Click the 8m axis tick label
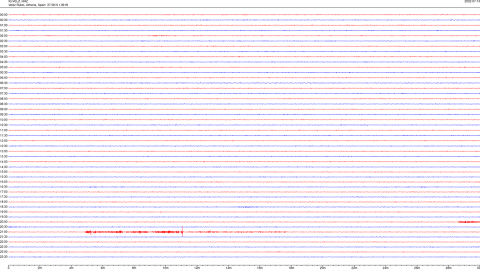This screenshot has width=480, height=270. pyautogui.click(x=134, y=268)
